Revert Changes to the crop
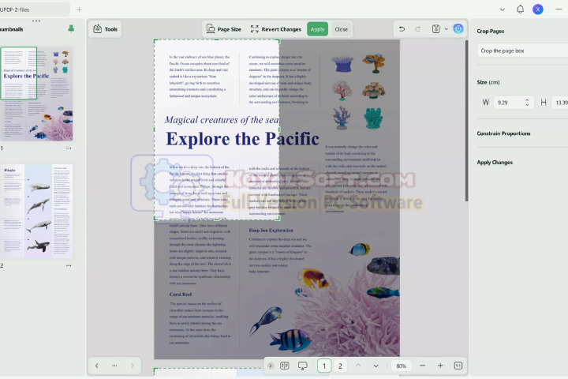568x379 pixels. click(275, 29)
